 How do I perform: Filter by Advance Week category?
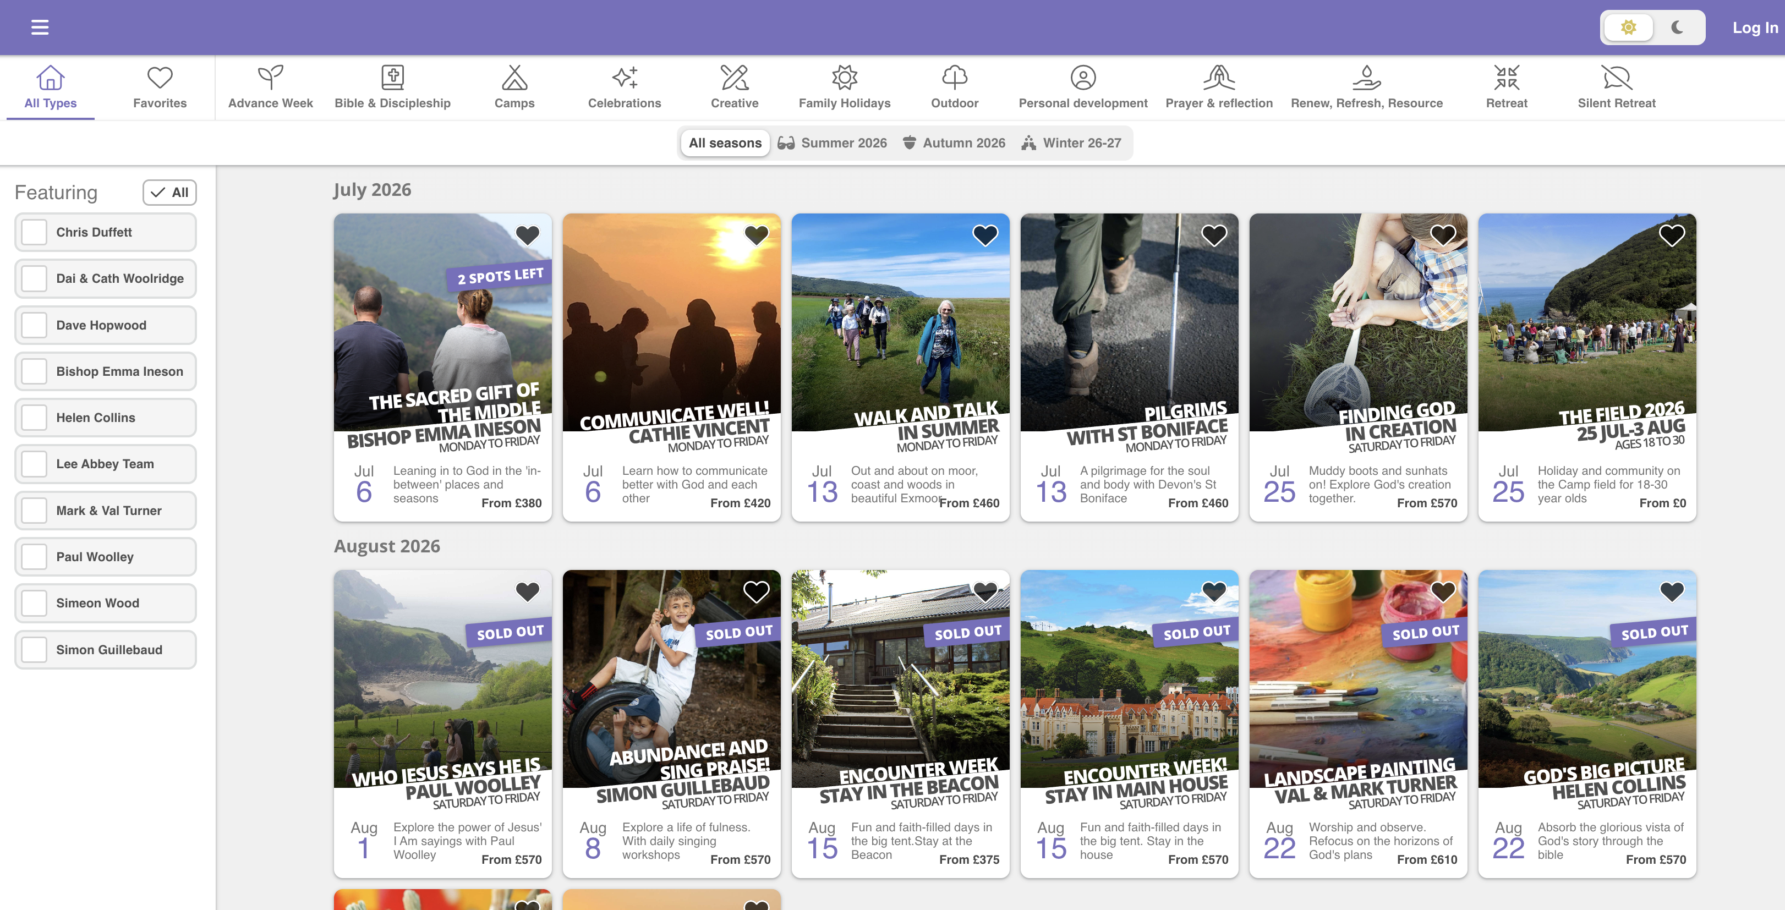tap(270, 87)
